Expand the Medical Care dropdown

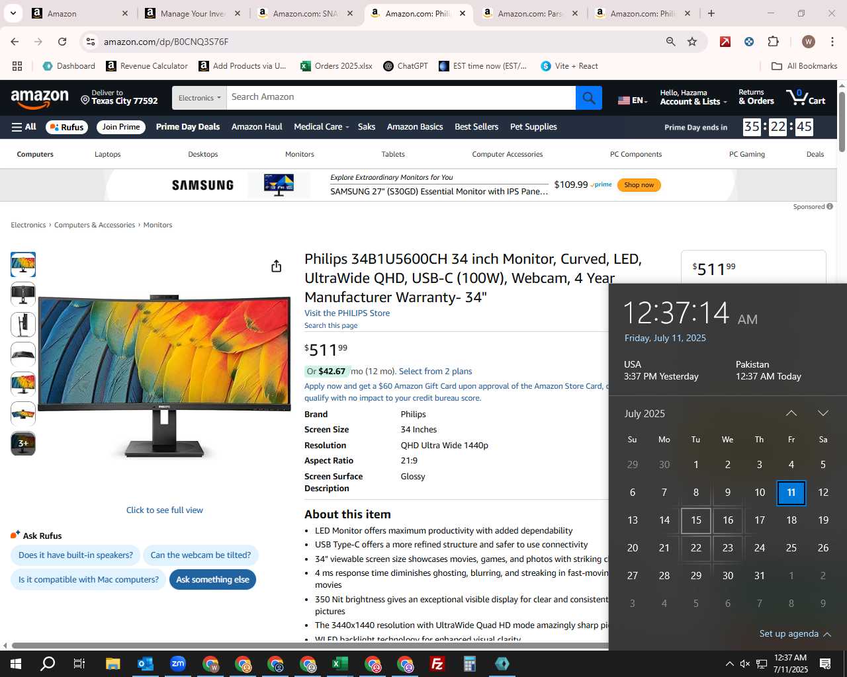click(x=322, y=127)
